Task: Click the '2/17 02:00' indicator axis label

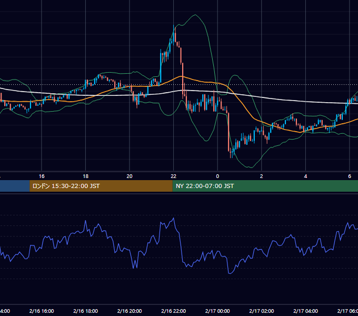Action: (262, 311)
